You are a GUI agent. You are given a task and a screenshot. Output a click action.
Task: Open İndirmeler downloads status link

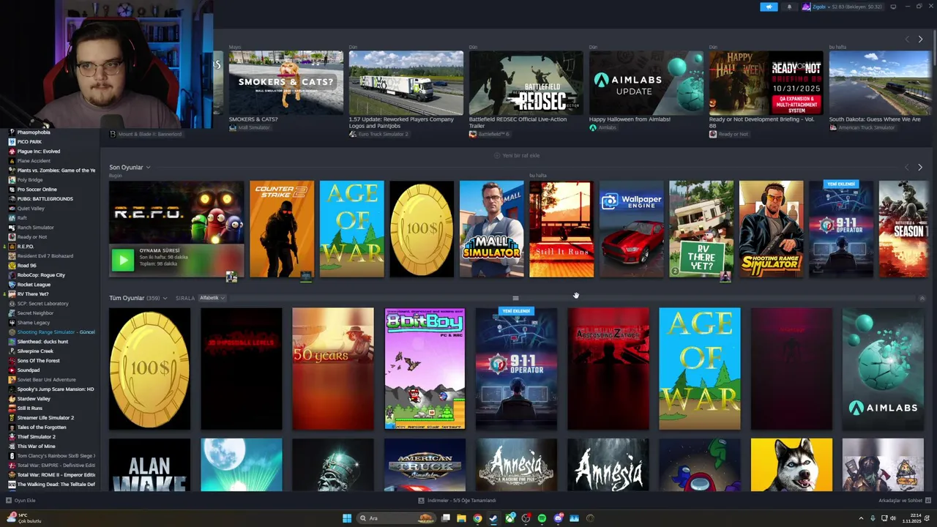tap(457, 501)
